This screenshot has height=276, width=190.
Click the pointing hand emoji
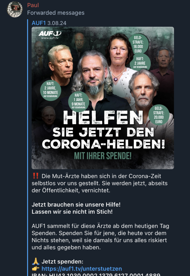click(x=36, y=269)
